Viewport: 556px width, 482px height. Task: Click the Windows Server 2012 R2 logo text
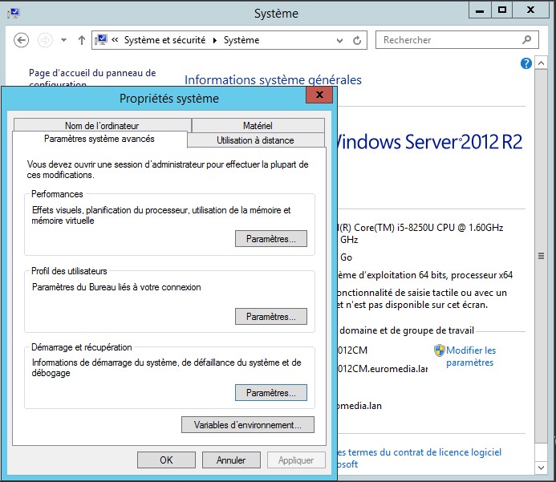click(429, 142)
